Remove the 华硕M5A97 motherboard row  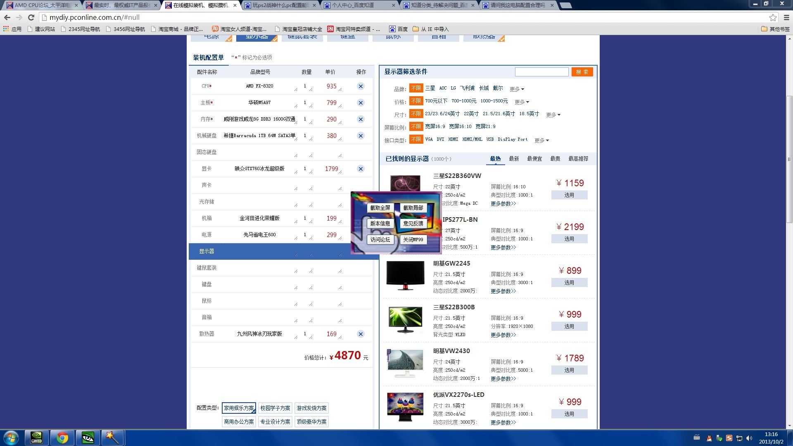[361, 103]
